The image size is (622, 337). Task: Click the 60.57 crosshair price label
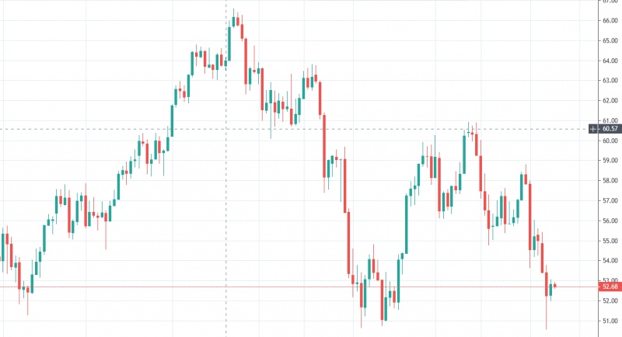[x=610, y=129]
